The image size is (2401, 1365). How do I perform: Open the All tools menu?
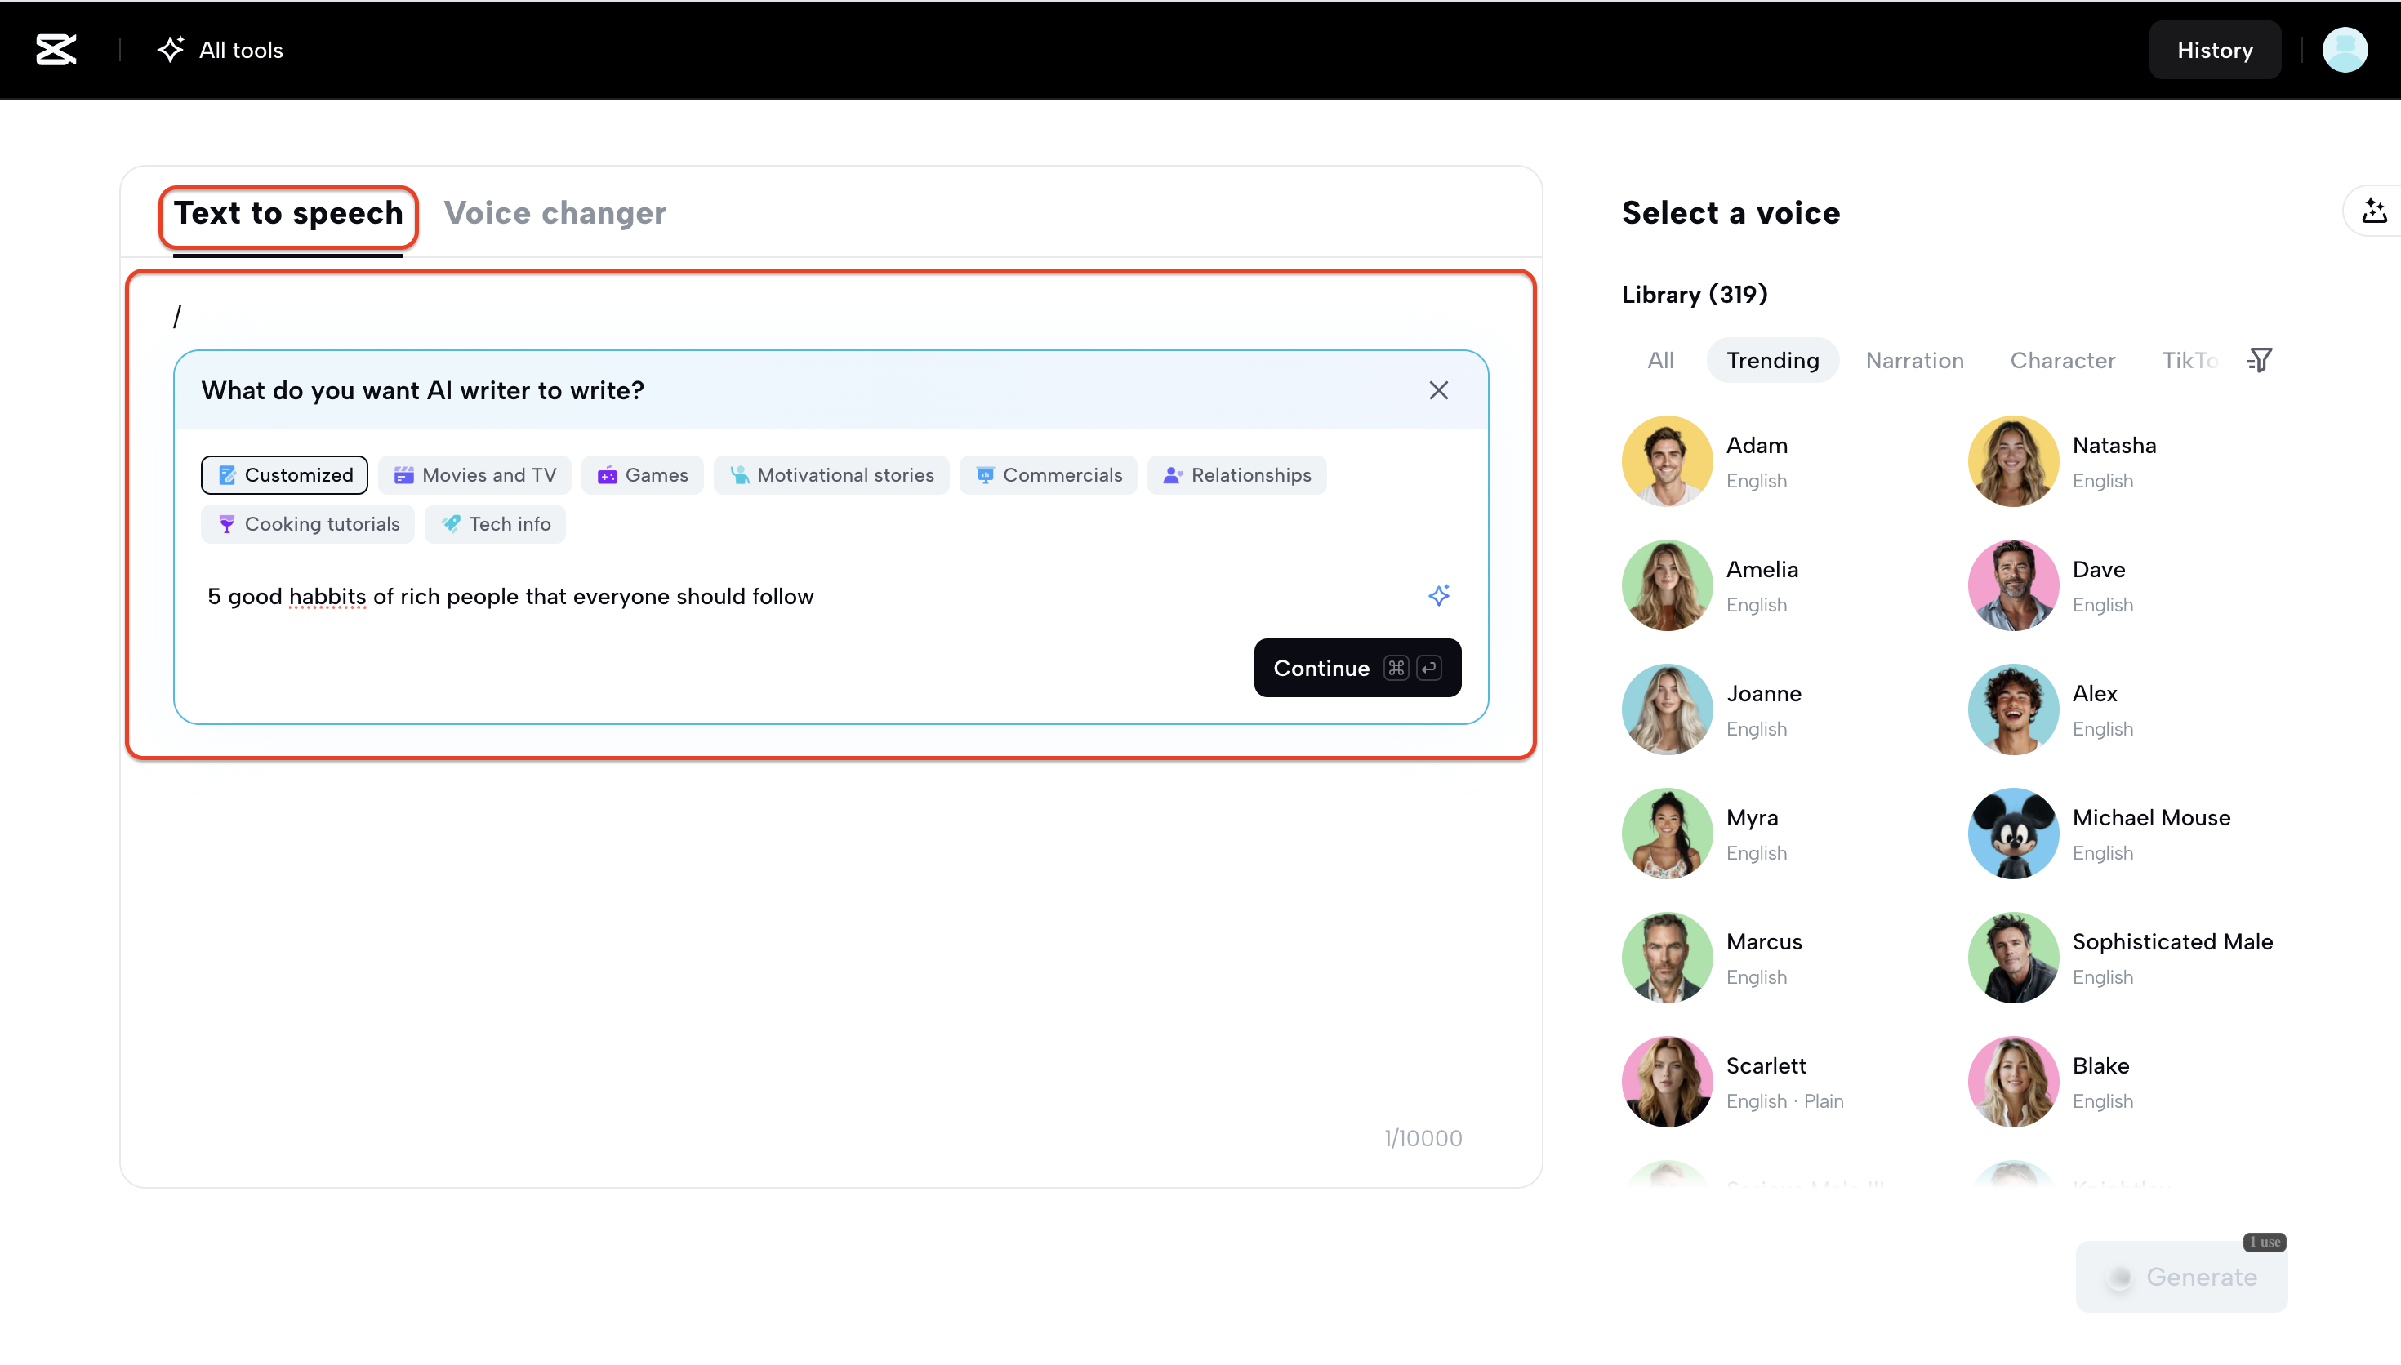click(221, 50)
